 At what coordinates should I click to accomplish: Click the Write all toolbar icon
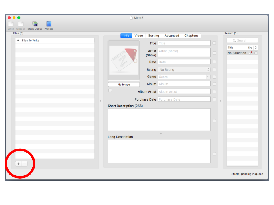point(21,24)
